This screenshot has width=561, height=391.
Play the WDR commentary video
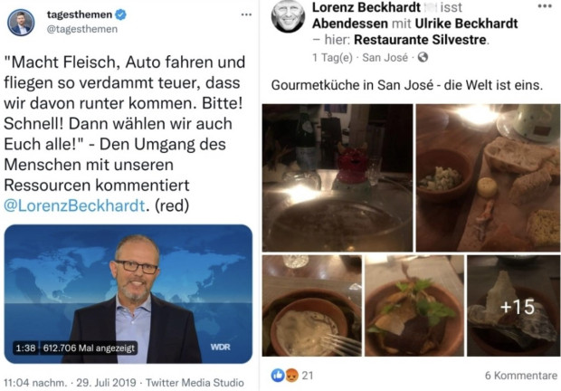point(128,294)
